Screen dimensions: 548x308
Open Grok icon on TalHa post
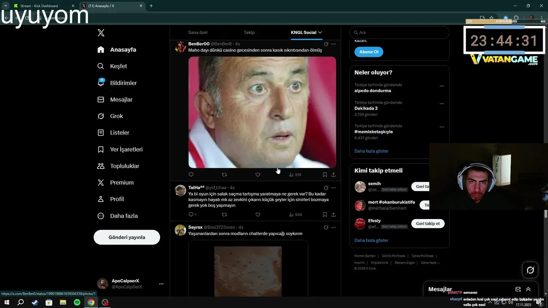coord(326,188)
